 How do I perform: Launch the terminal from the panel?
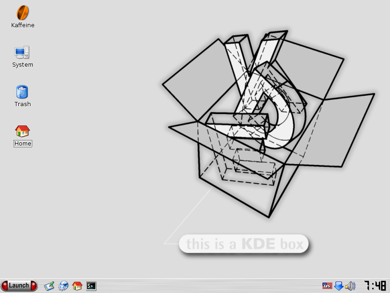91,286
